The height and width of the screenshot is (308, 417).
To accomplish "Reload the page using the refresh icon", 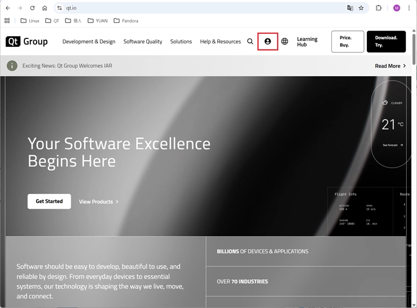I will [x=32, y=8].
